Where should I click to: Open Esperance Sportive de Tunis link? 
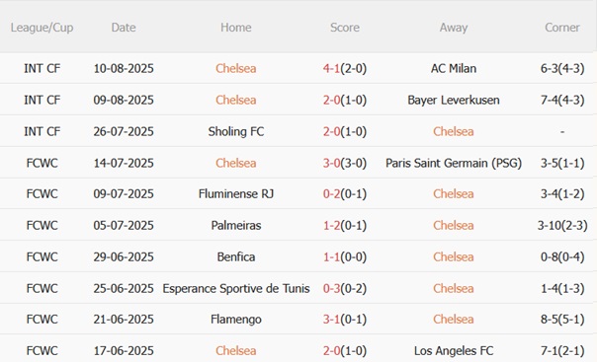(236, 288)
